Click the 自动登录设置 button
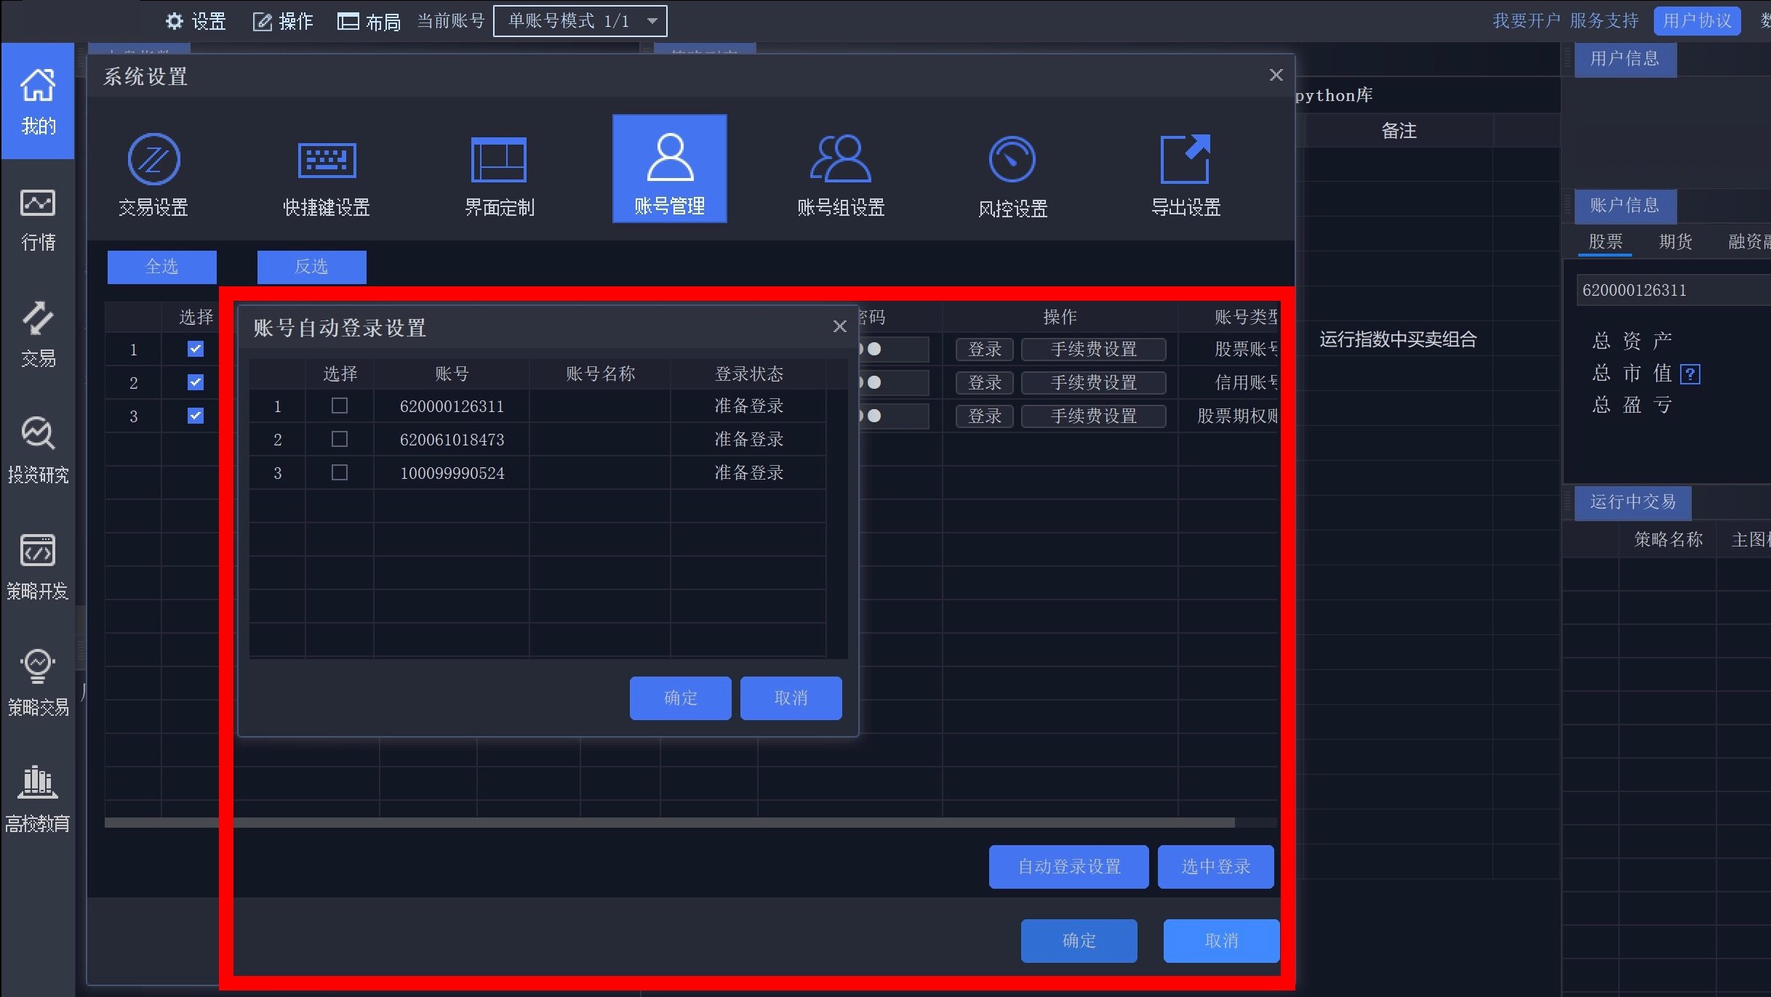 tap(1068, 866)
